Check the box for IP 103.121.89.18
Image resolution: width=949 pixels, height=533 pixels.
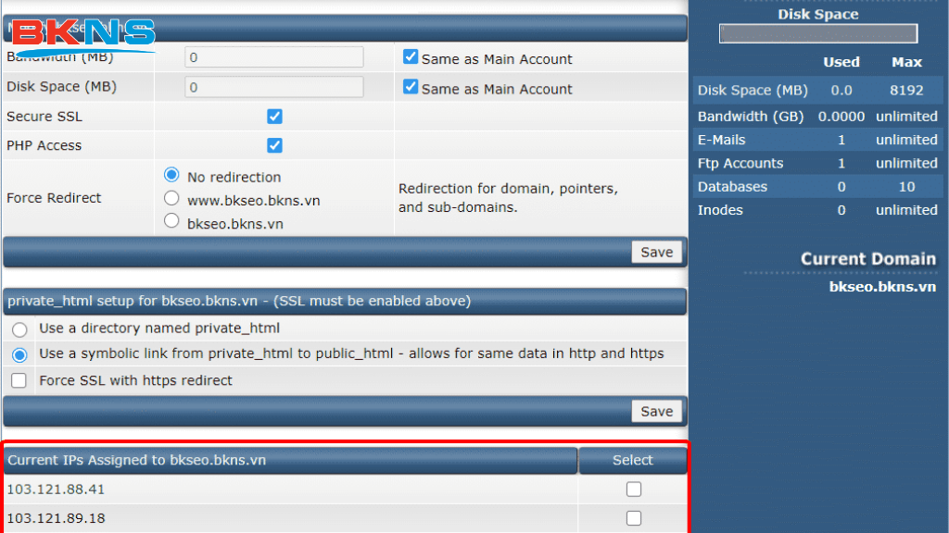pos(634,518)
